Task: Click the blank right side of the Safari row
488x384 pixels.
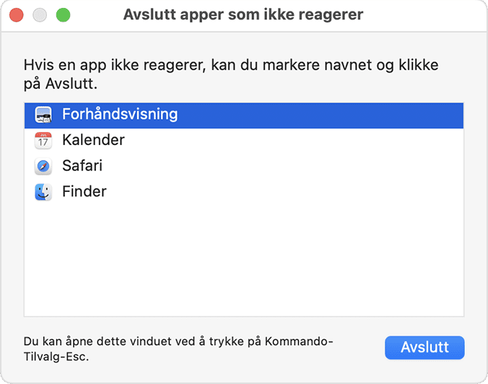Action: (x=361, y=166)
